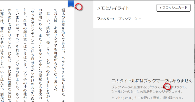Click the vertical scrollbar at right edge
The width and height of the screenshot is (195, 102).
[x=194, y=51]
